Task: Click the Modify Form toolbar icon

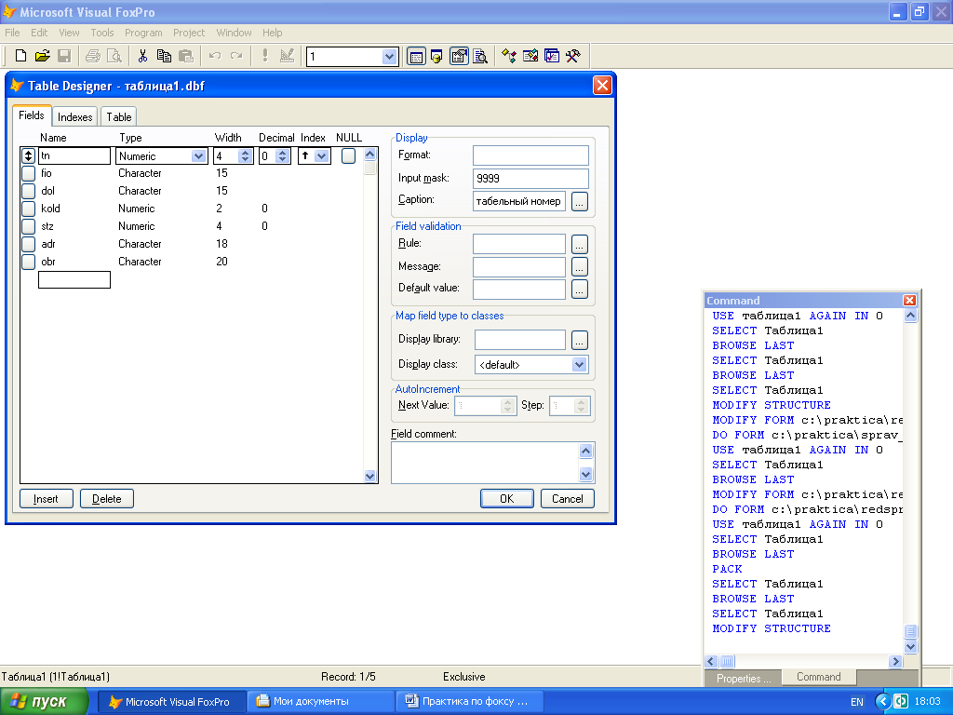Action: [x=287, y=56]
